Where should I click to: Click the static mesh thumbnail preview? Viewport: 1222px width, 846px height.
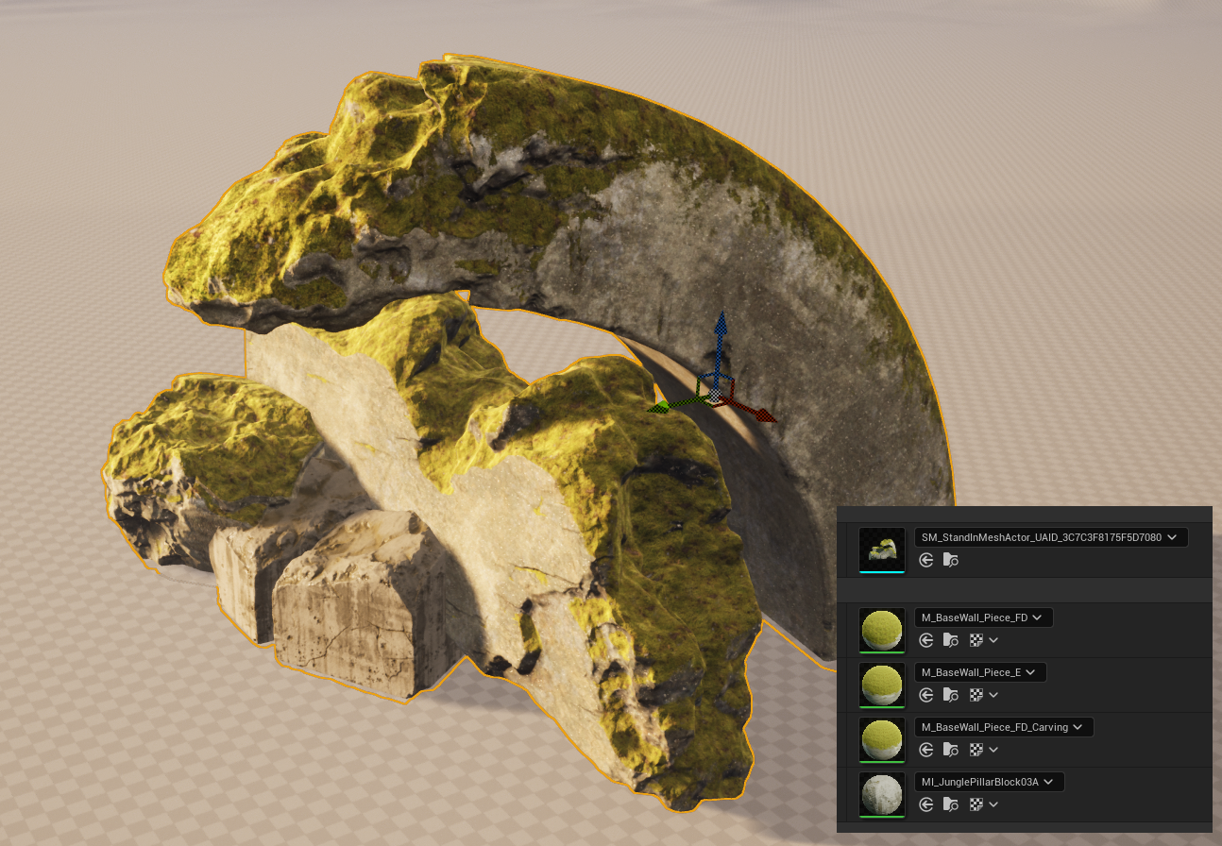point(882,549)
